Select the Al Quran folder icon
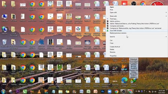This screenshot has width=168, height=94. 14,17
